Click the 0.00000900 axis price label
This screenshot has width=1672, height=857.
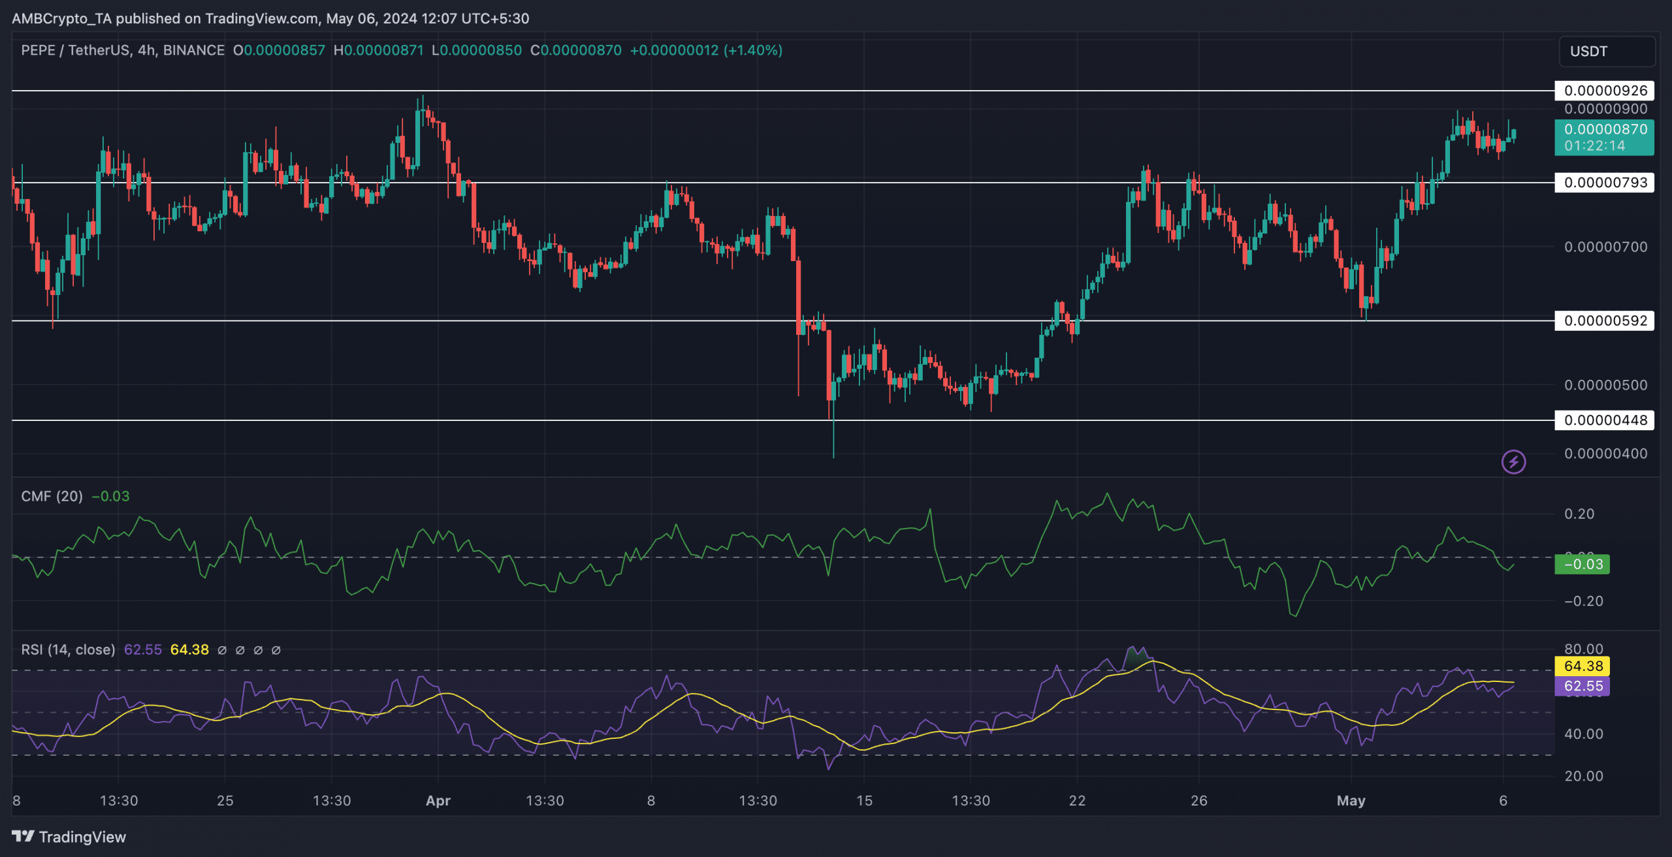1605,109
